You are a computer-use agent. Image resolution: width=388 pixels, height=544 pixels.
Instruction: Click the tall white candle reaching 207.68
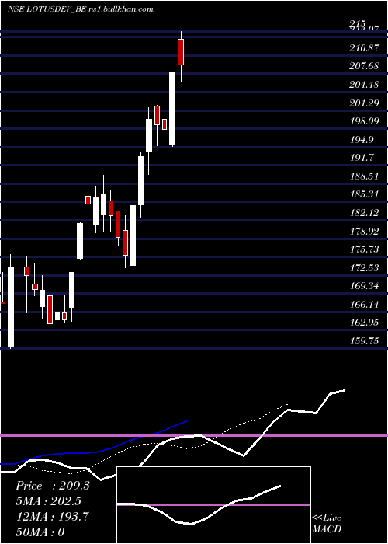click(x=172, y=109)
